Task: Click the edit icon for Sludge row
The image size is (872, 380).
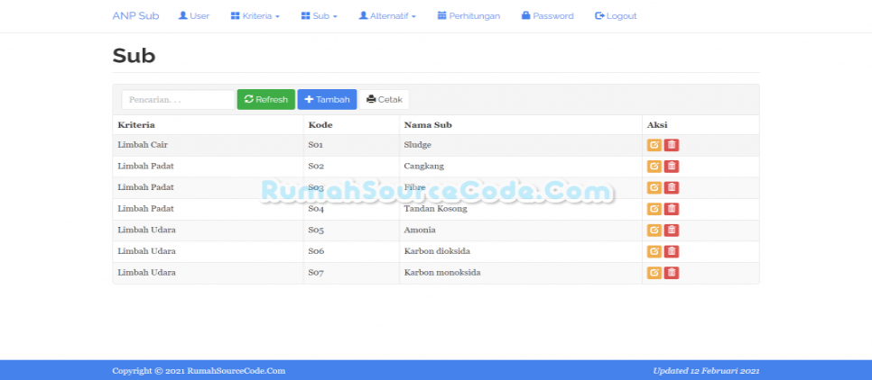Action: (654, 145)
